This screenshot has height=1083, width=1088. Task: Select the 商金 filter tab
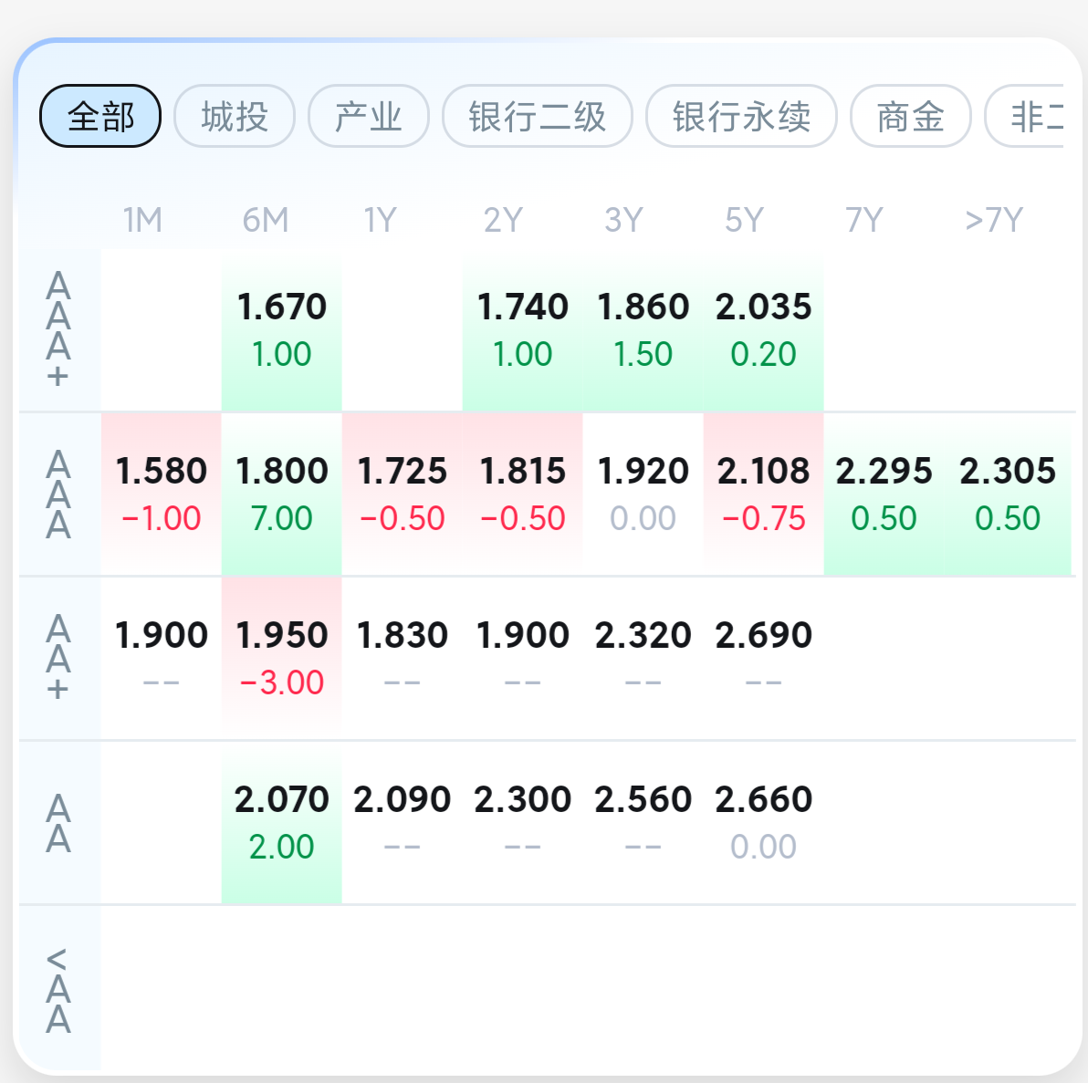[910, 116]
